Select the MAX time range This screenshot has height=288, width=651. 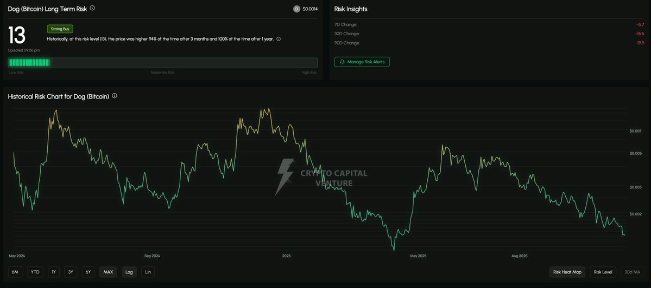[x=108, y=272]
